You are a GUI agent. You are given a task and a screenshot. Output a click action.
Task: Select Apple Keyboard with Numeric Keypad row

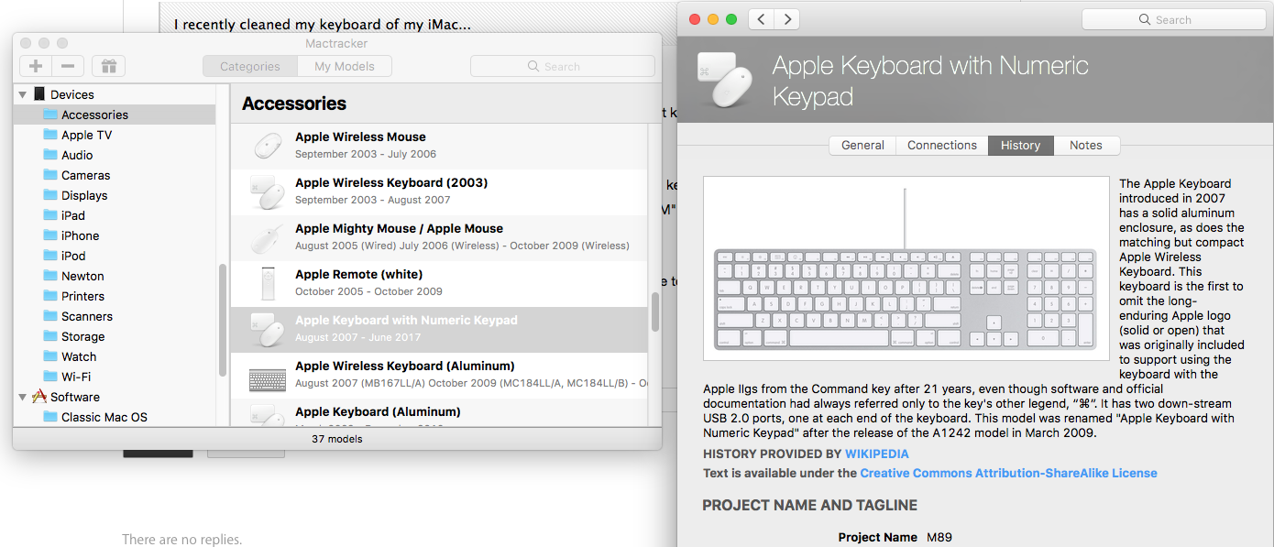click(439, 330)
